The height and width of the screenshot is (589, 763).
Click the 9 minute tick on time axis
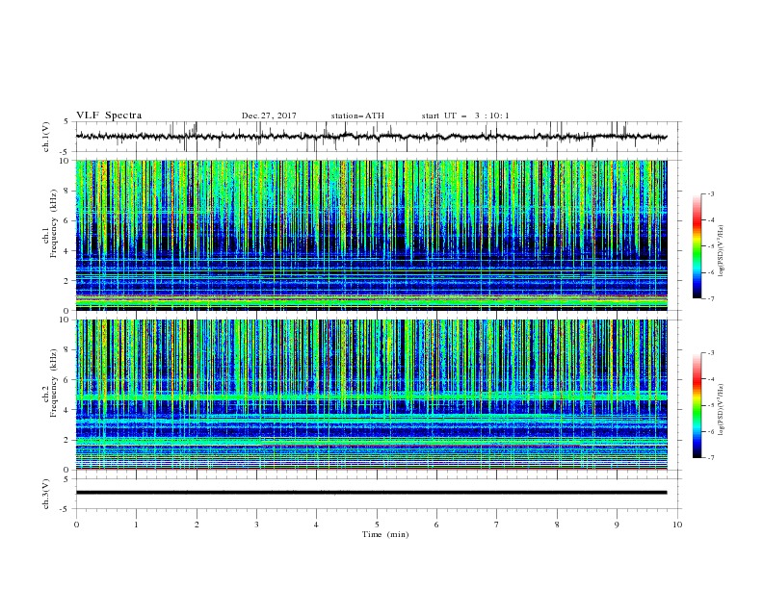coord(617,525)
